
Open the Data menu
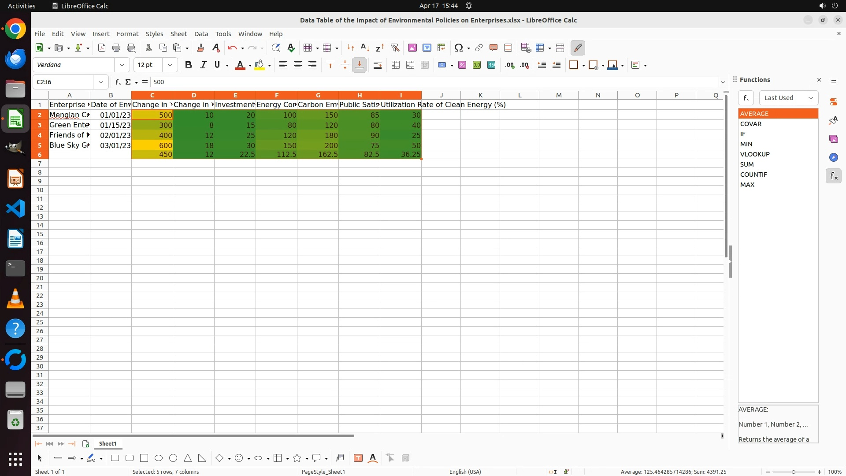click(x=201, y=33)
